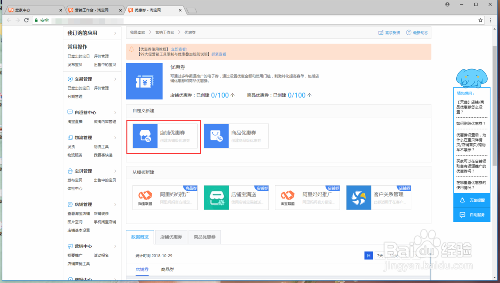Click the 需求反馈 edit icon
The height and width of the screenshot is (283, 500).
(381, 33)
